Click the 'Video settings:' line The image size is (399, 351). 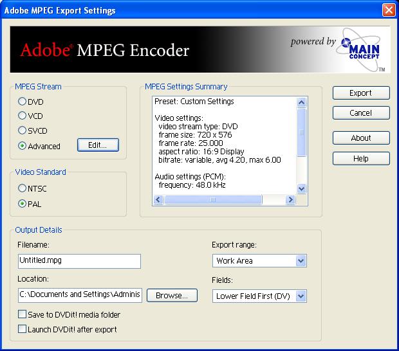(179, 118)
